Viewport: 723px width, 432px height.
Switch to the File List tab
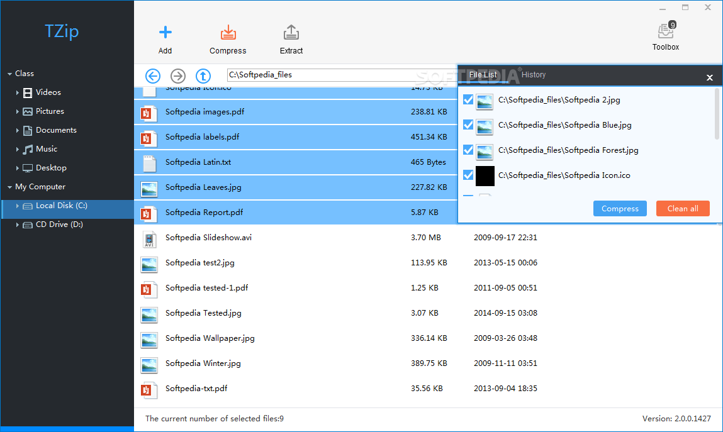(x=483, y=75)
